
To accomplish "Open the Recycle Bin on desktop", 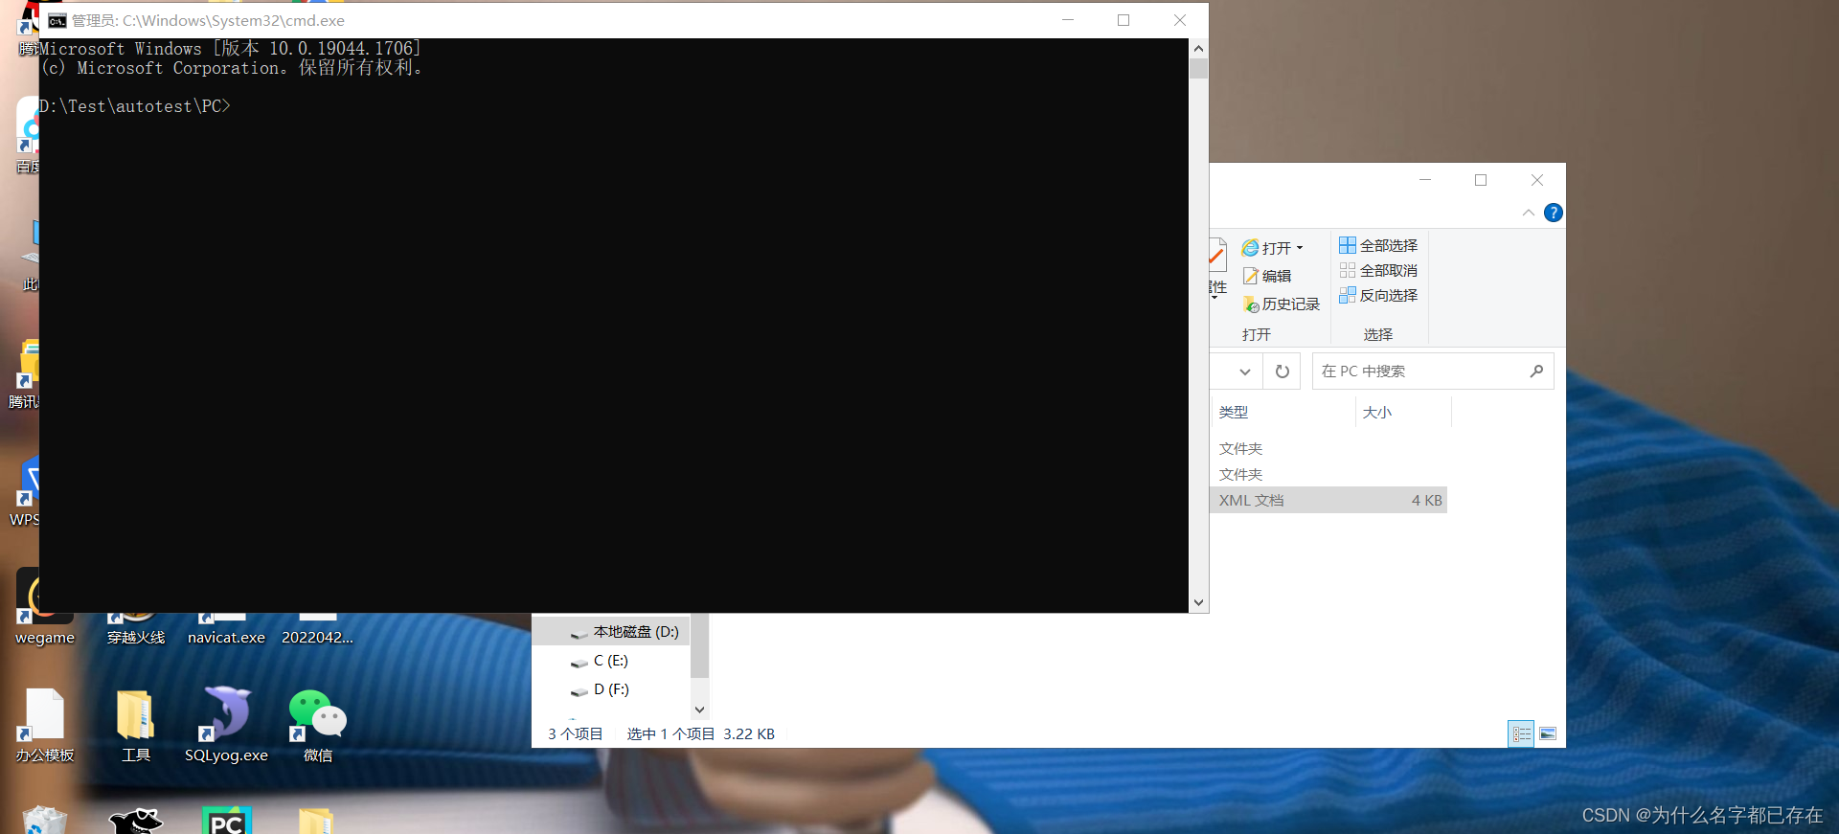I will point(44,821).
